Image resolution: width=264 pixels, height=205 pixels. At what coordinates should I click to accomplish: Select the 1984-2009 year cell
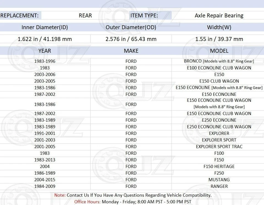tap(45, 186)
